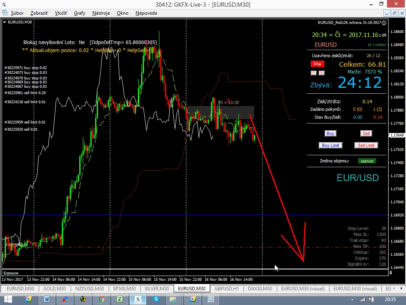
Task: Open the Grafy menu
Action: click(x=79, y=13)
